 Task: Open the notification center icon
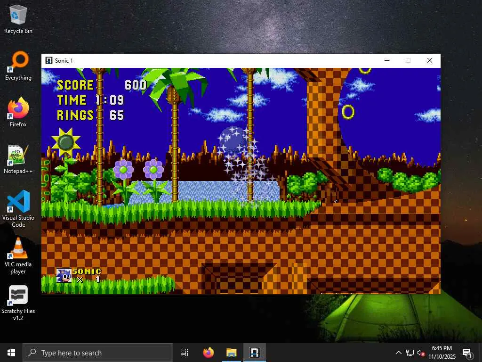467,353
